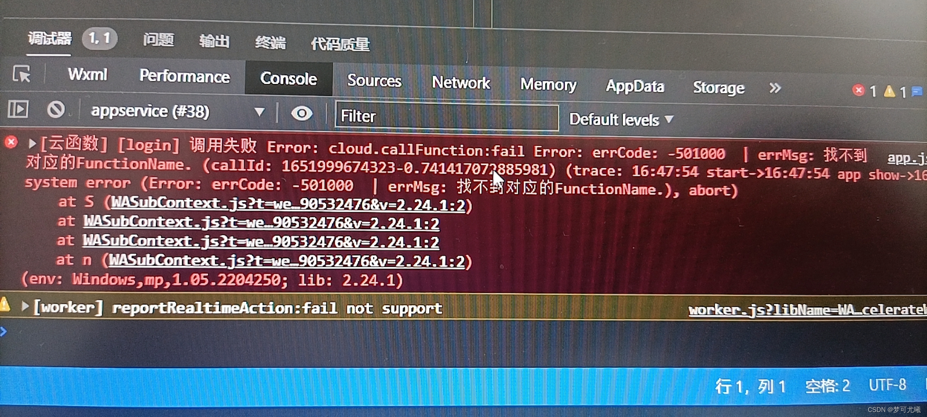Expand the worker reportRealtimeAction warning

[x=25, y=307]
